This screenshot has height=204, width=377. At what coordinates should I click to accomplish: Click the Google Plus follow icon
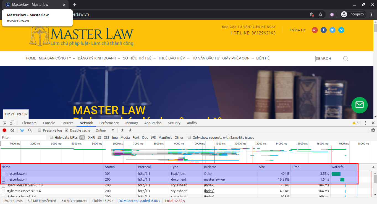tap(315, 30)
